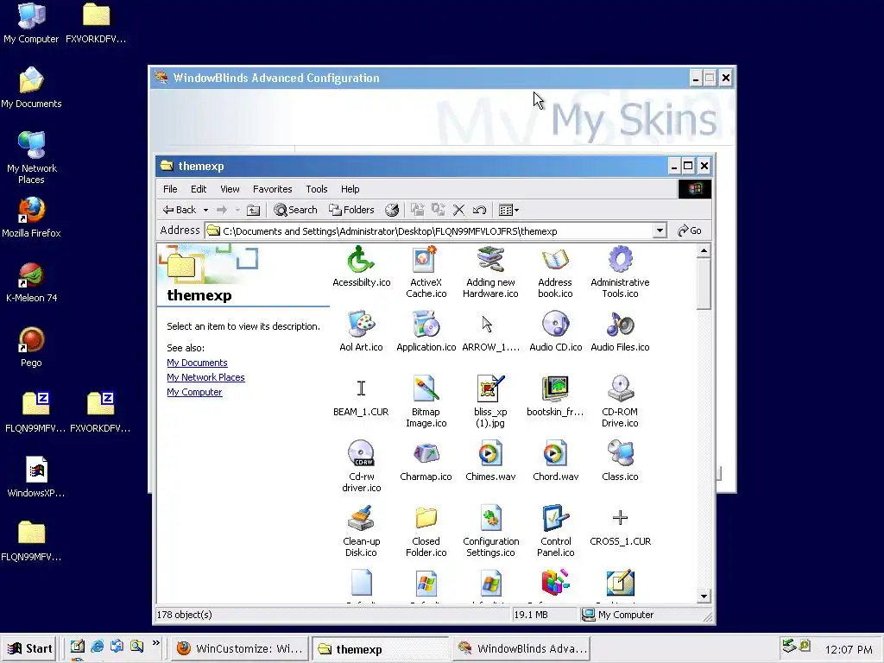This screenshot has width=884, height=663.
Task: Select the CD-ROM Drive.ico file
Action: [620, 402]
